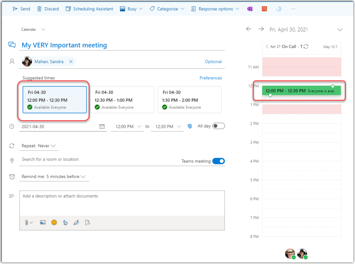Remove attendee Mahan, Sandra with the X
The height and width of the screenshot is (264, 355).
pos(71,61)
